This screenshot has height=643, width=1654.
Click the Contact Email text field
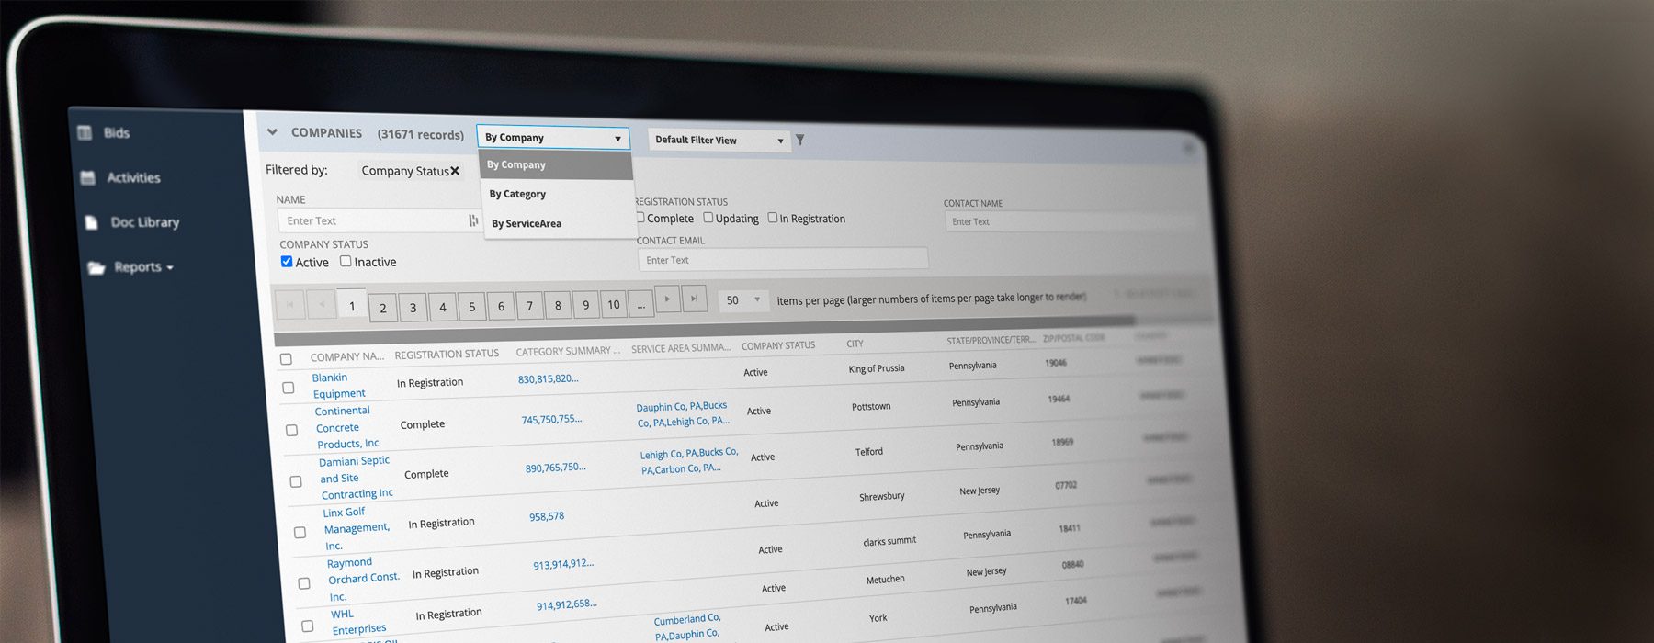(x=782, y=260)
